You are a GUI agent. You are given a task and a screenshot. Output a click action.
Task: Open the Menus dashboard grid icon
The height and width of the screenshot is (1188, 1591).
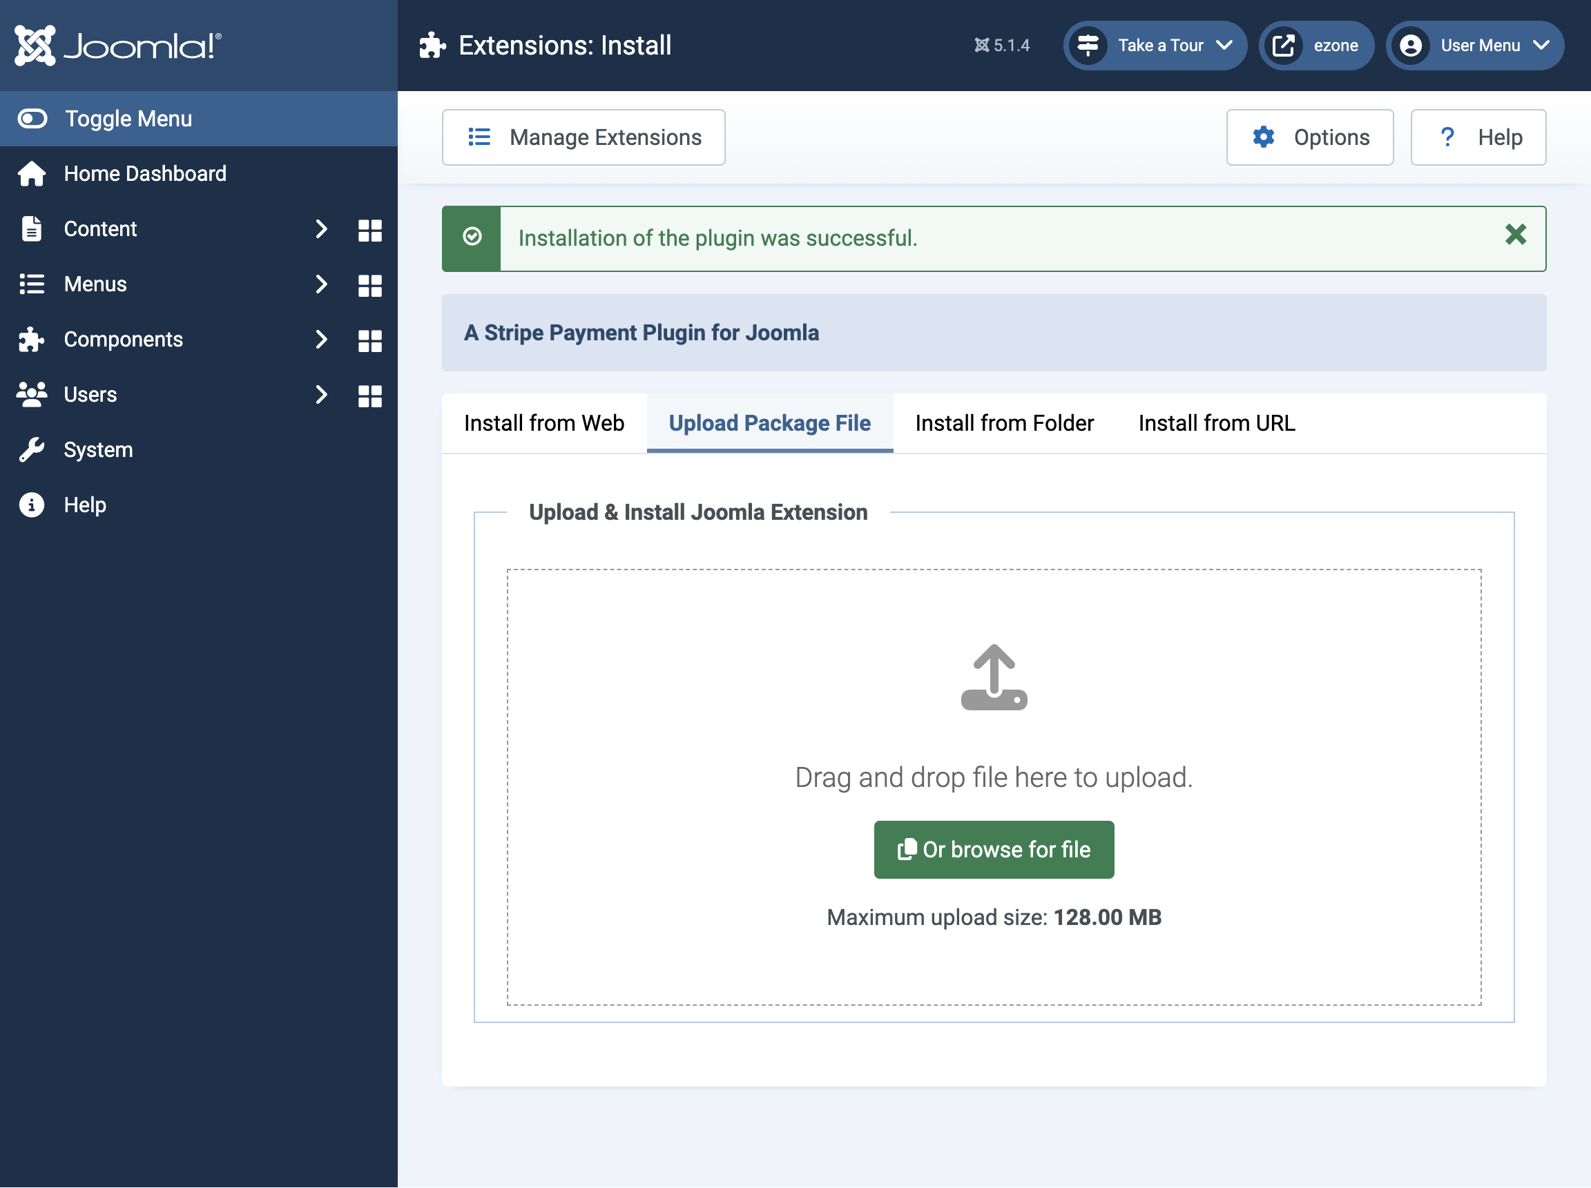[369, 284]
